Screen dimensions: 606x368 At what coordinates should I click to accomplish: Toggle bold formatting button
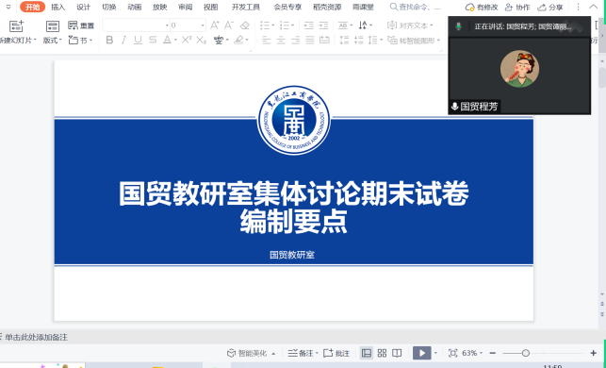[109, 40]
